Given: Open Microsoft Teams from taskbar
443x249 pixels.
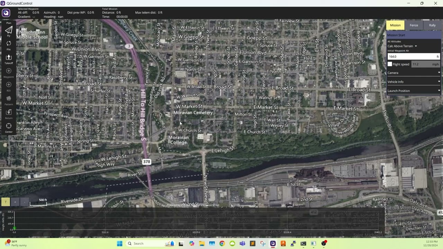Looking at the screenshot, I should coord(242,243).
